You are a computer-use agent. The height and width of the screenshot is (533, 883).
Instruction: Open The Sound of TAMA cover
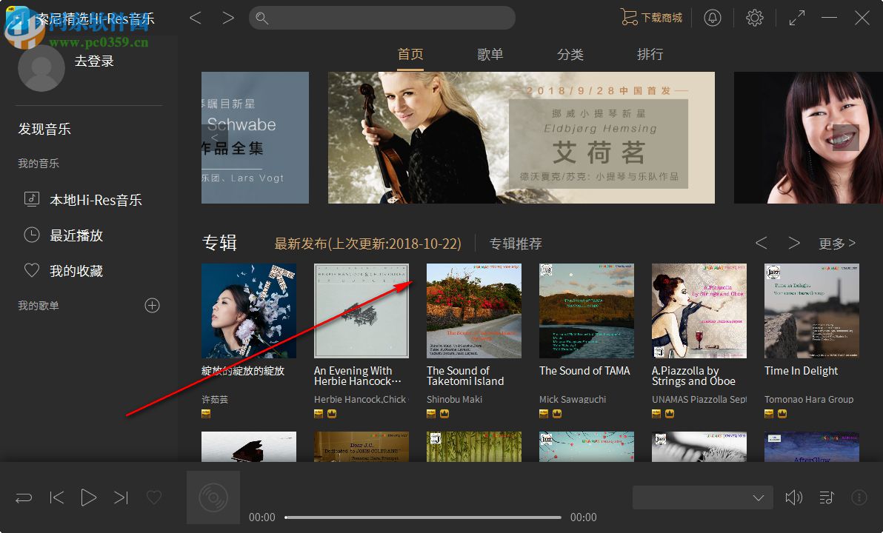pyautogui.click(x=587, y=311)
